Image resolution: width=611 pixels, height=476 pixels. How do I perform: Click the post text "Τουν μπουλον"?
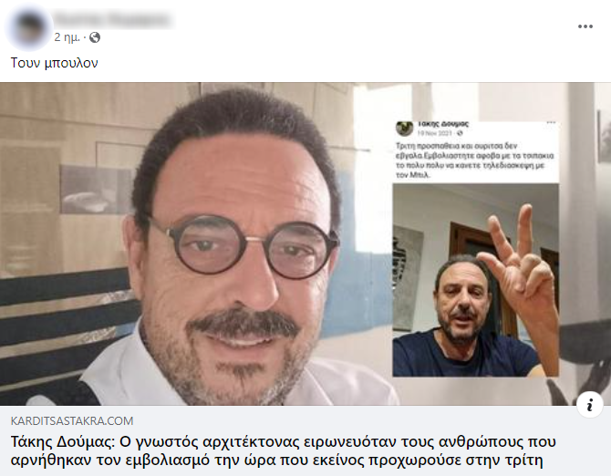(54, 63)
